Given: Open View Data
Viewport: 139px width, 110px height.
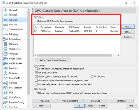Looking at the screenshot, I should 45,101.
